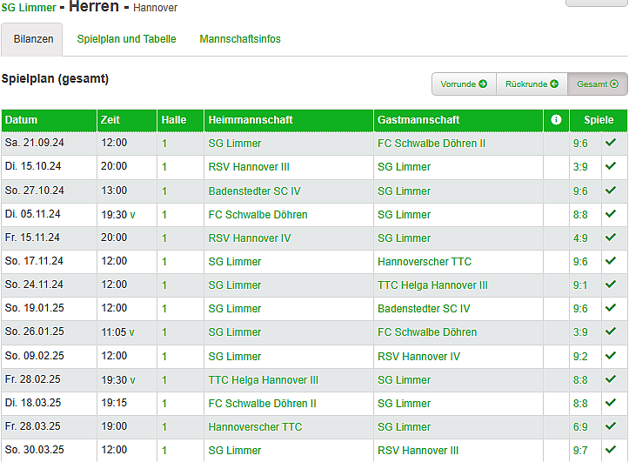The width and height of the screenshot is (629, 462).
Task: Select the Gesamt filter button
Action: [597, 84]
